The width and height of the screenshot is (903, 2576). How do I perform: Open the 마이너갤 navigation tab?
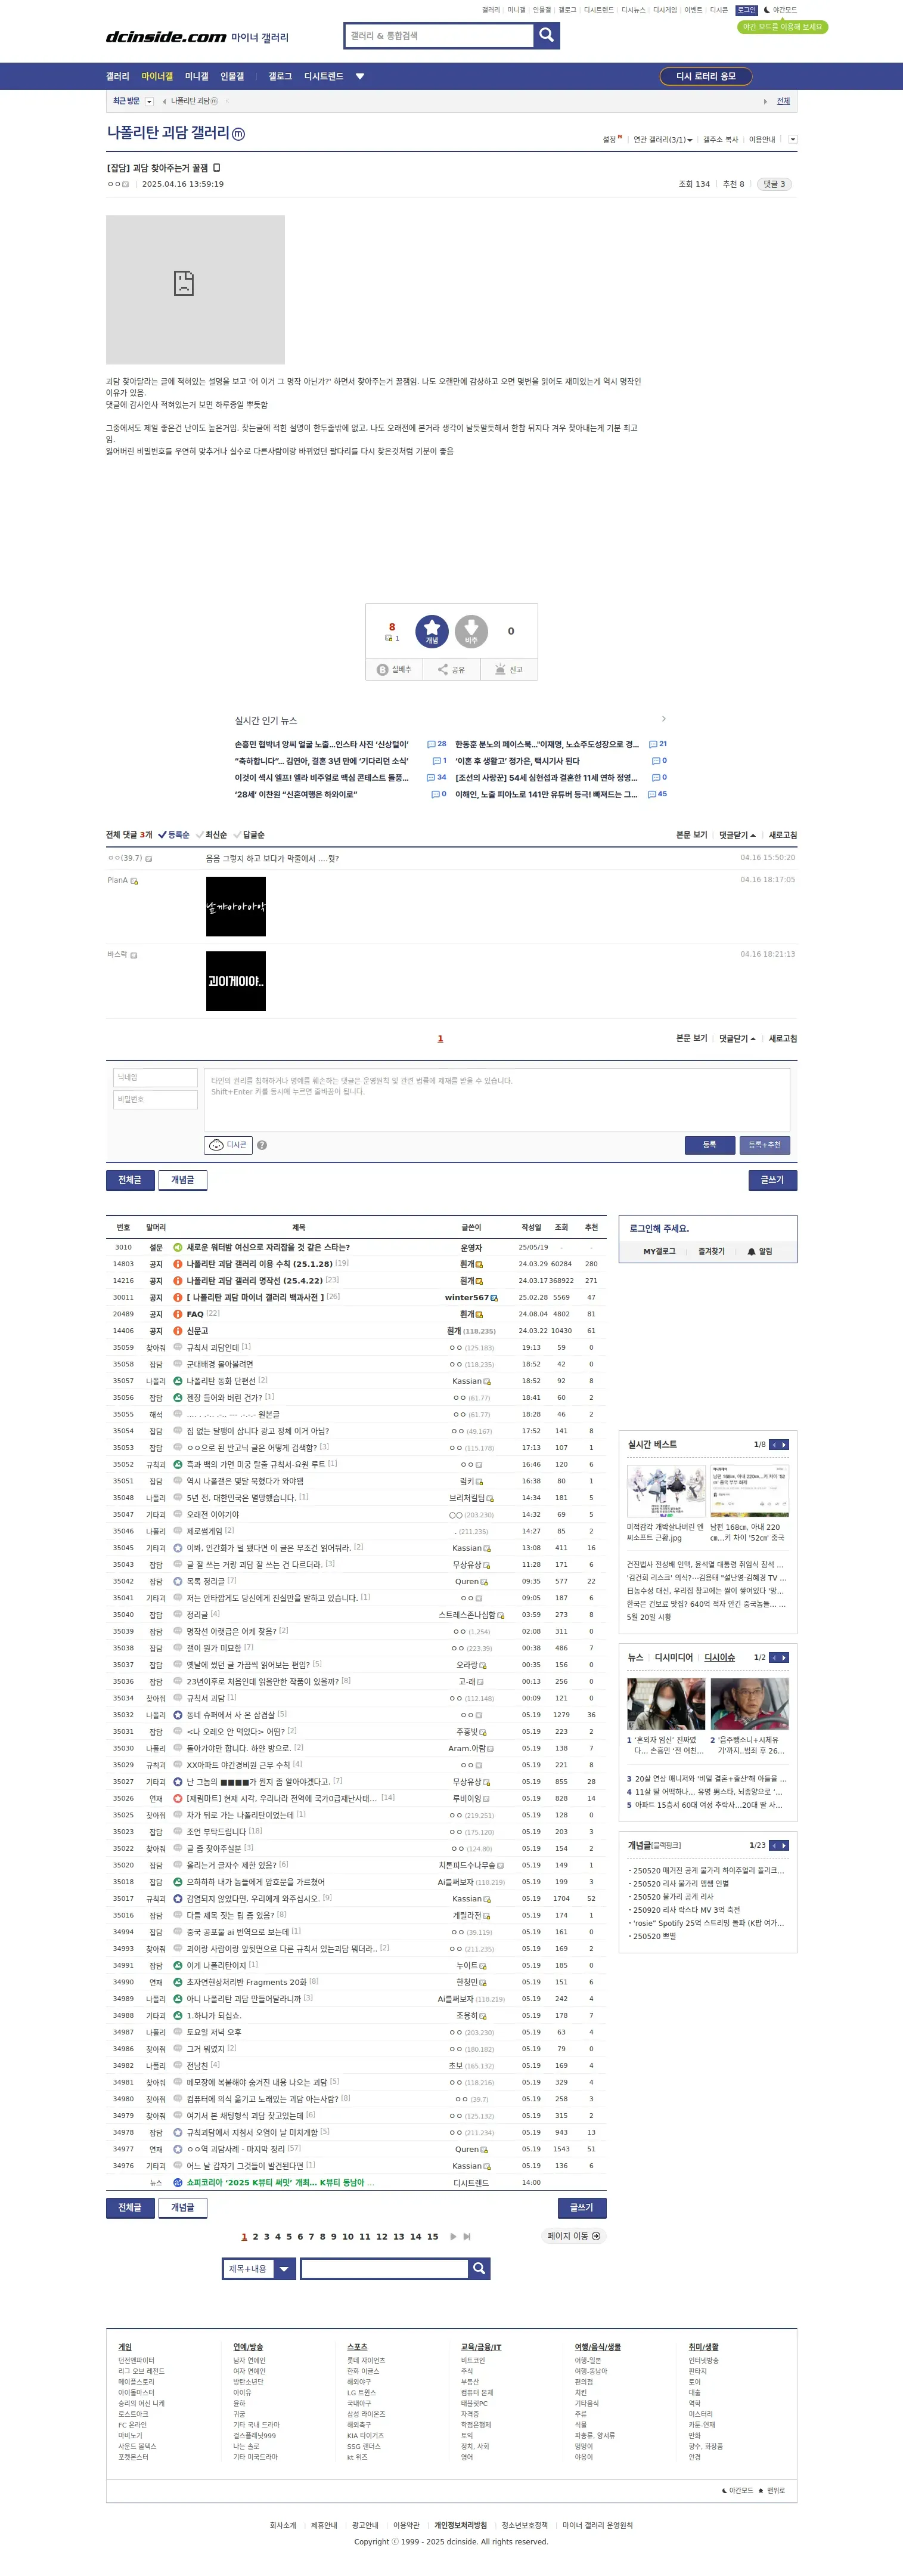click(x=157, y=76)
